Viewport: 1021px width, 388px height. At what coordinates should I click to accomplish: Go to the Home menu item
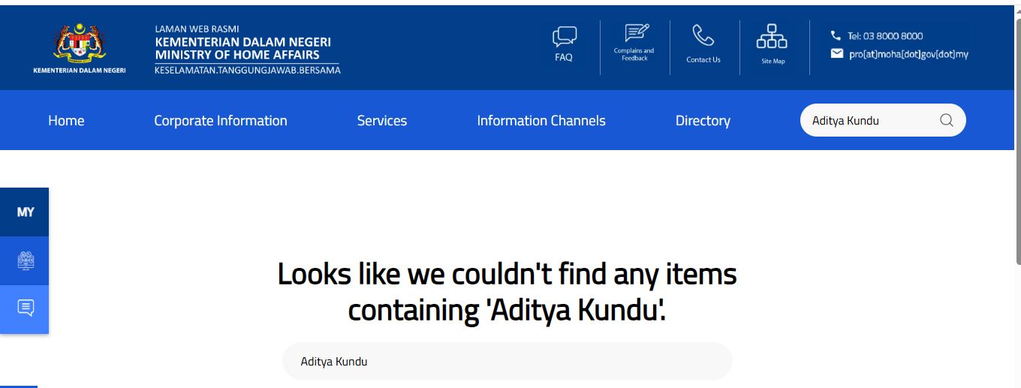pyautogui.click(x=66, y=121)
